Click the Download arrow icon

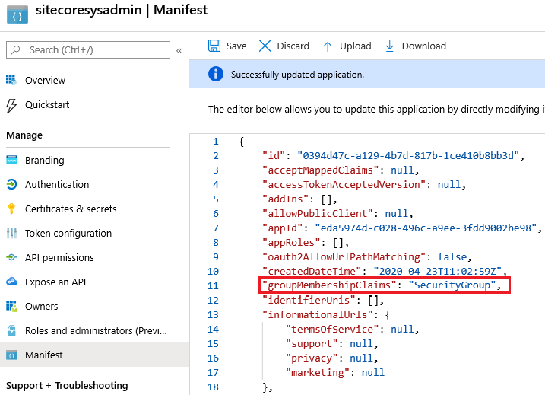click(x=390, y=46)
